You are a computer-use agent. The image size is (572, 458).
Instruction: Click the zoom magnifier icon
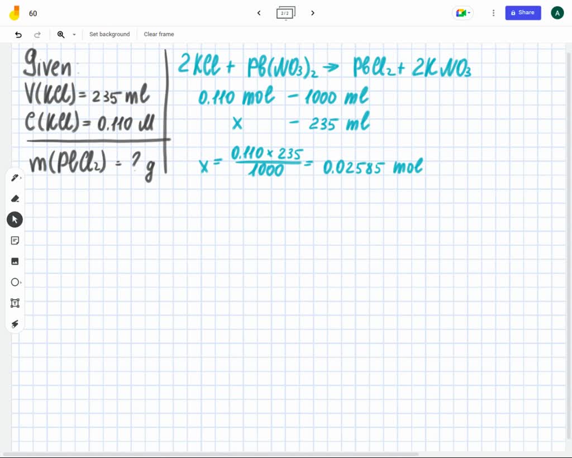tap(61, 34)
